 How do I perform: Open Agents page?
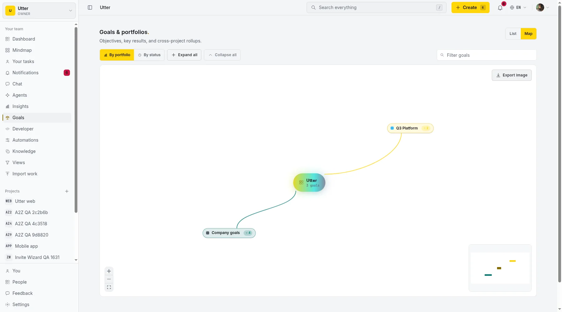point(37,95)
